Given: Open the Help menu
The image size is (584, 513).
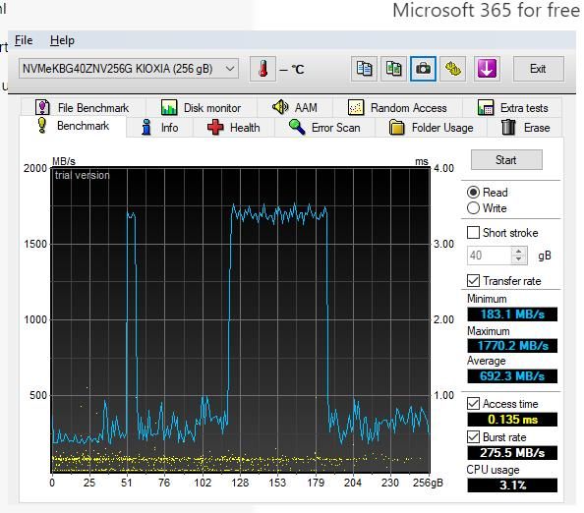Looking at the screenshot, I should click(x=62, y=40).
